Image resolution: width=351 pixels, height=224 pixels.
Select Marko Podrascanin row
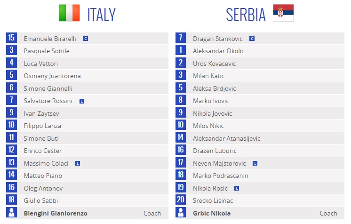[260, 176]
